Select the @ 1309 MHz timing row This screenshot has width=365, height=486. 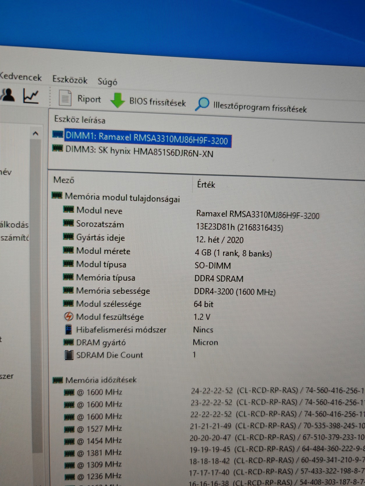click(99, 464)
